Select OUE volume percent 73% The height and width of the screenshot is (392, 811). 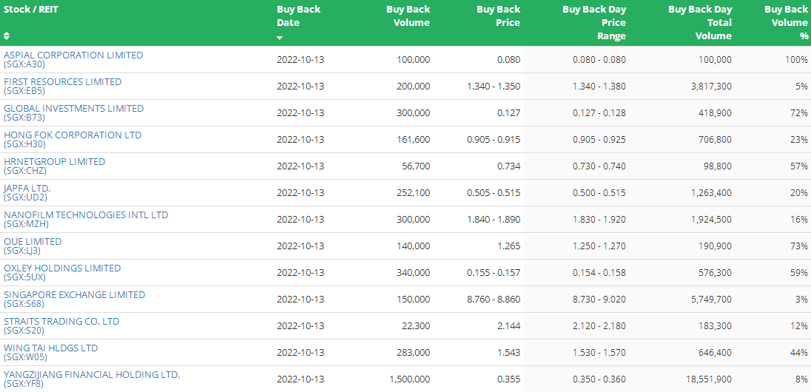click(x=801, y=246)
